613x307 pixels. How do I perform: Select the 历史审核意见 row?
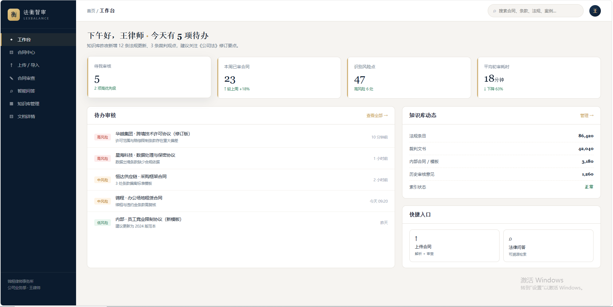click(x=501, y=174)
